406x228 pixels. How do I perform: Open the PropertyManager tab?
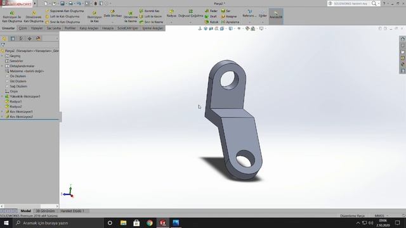tap(13, 39)
